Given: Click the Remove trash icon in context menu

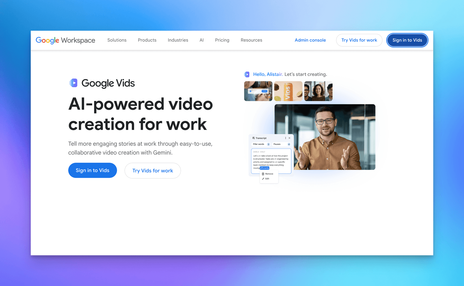Looking at the screenshot, I should (x=263, y=174).
